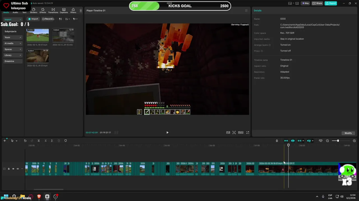Image resolution: width=359 pixels, height=201 pixels.
Task: Click the Delete left trim tool
Action: click(45, 141)
